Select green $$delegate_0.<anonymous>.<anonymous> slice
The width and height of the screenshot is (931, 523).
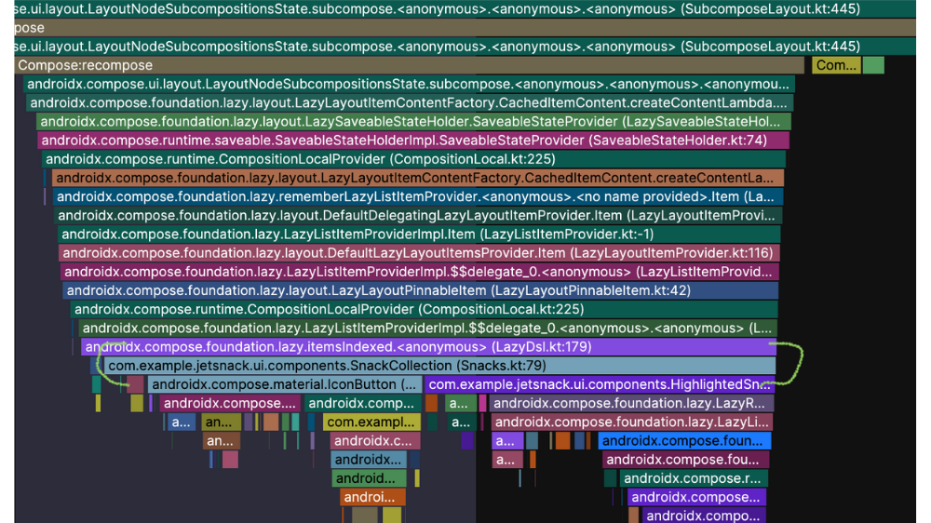(x=427, y=329)
